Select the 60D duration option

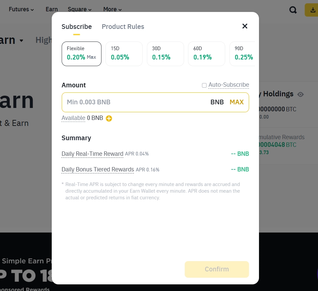[206, 53]
